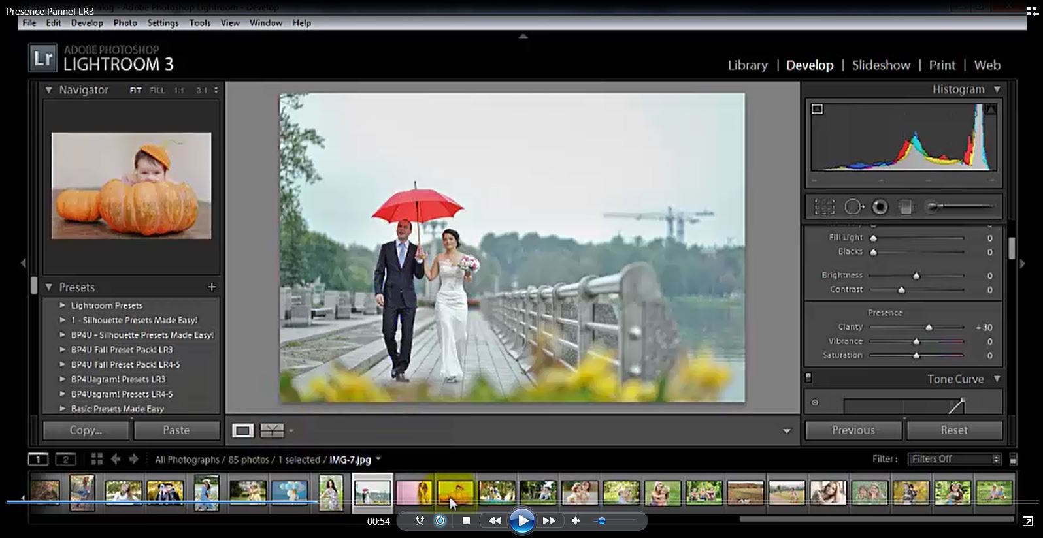Toggle the filter switch next to Filters Off
The image size is (1043, 538).
click(1013, 459)
